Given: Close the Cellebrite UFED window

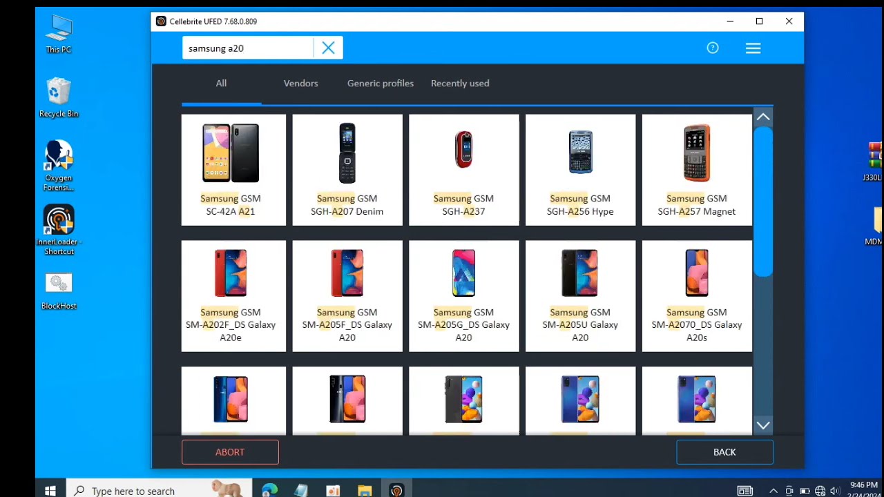Looking at the screenshot, I should pos(789,21).
